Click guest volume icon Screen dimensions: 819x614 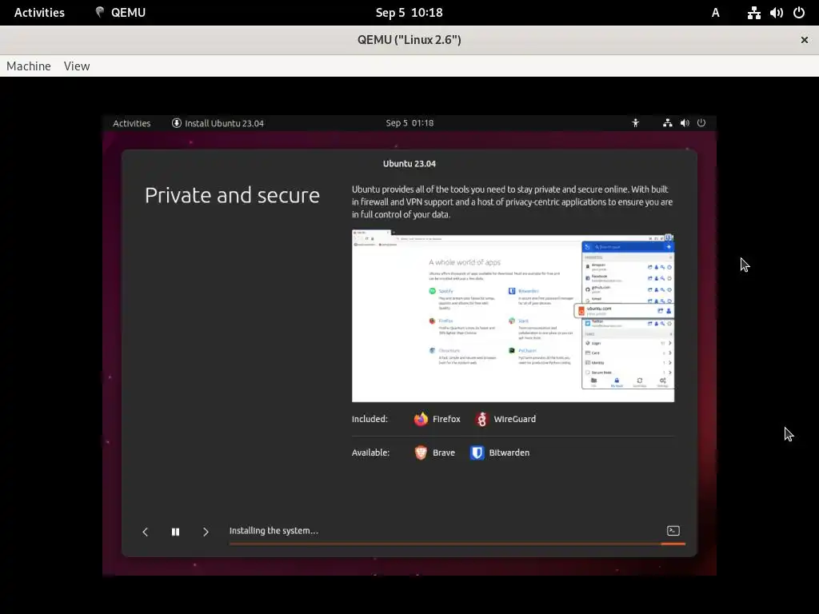point(685,122)
